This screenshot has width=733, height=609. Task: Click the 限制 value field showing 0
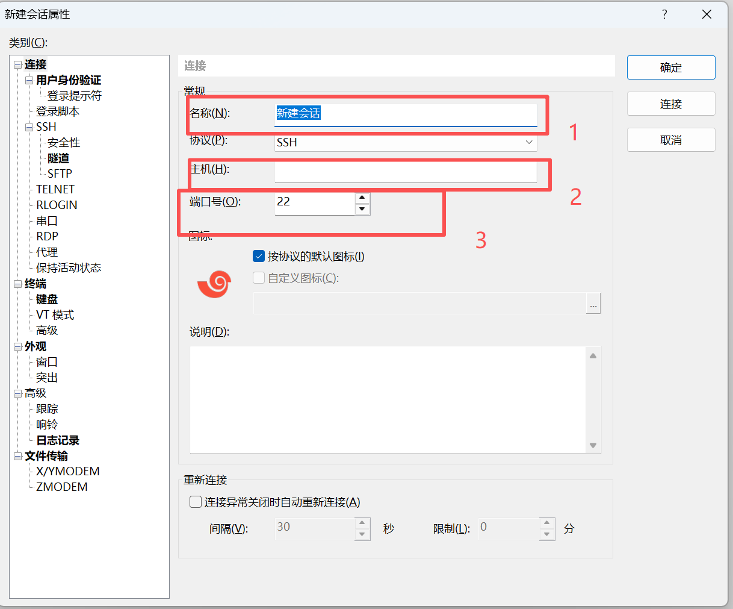509,529
